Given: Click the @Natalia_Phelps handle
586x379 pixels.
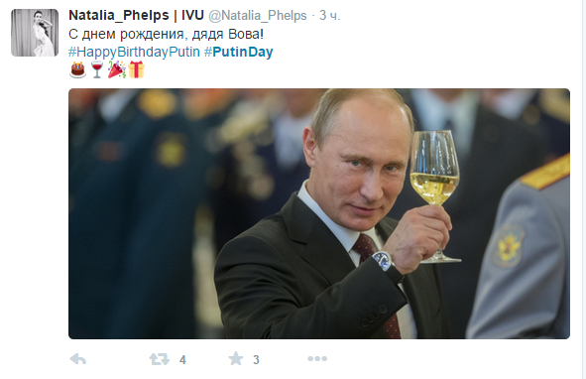Looking at the screenshot, I should 258,15.
